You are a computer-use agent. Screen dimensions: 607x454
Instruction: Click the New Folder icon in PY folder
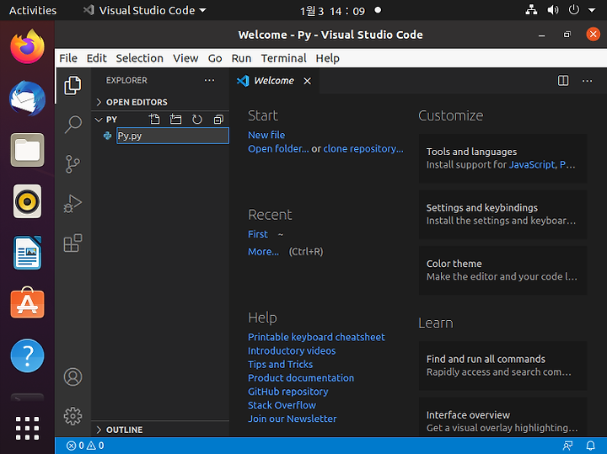coord(175,119)
